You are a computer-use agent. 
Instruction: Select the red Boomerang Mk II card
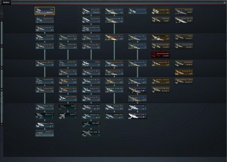pyautogui.click(x=160, y=55)
